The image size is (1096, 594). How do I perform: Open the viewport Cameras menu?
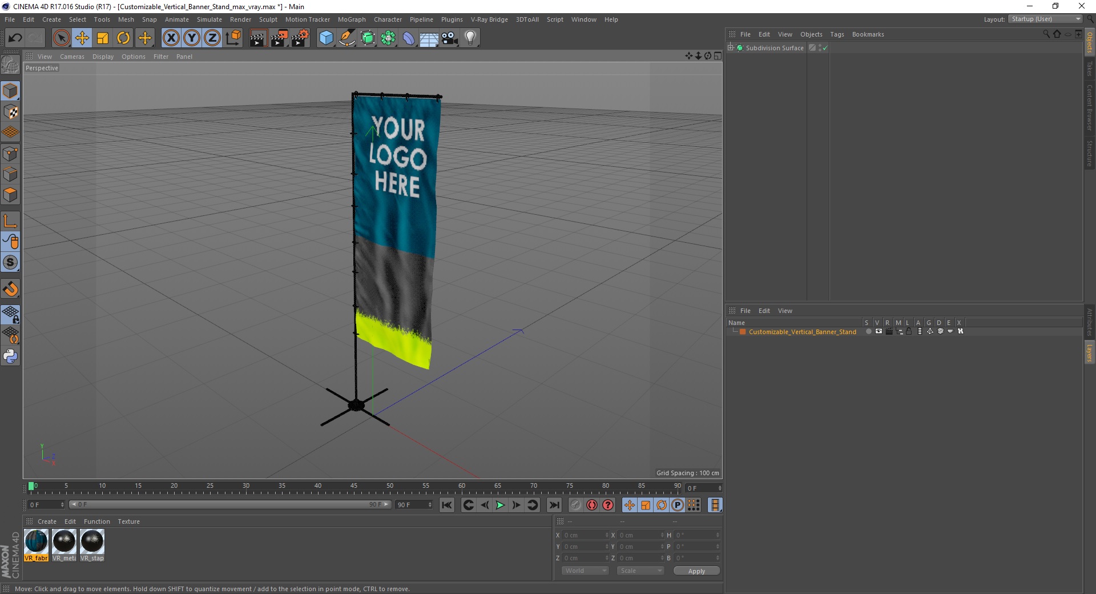pyautogui.click(x=72, y=57)
